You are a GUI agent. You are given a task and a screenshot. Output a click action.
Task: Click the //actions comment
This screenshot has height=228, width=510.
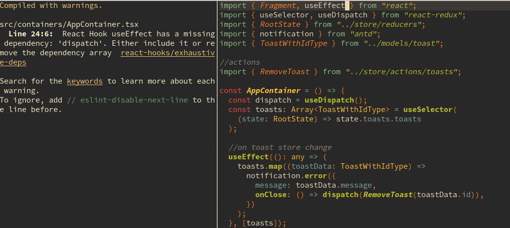tap(240, 62)
